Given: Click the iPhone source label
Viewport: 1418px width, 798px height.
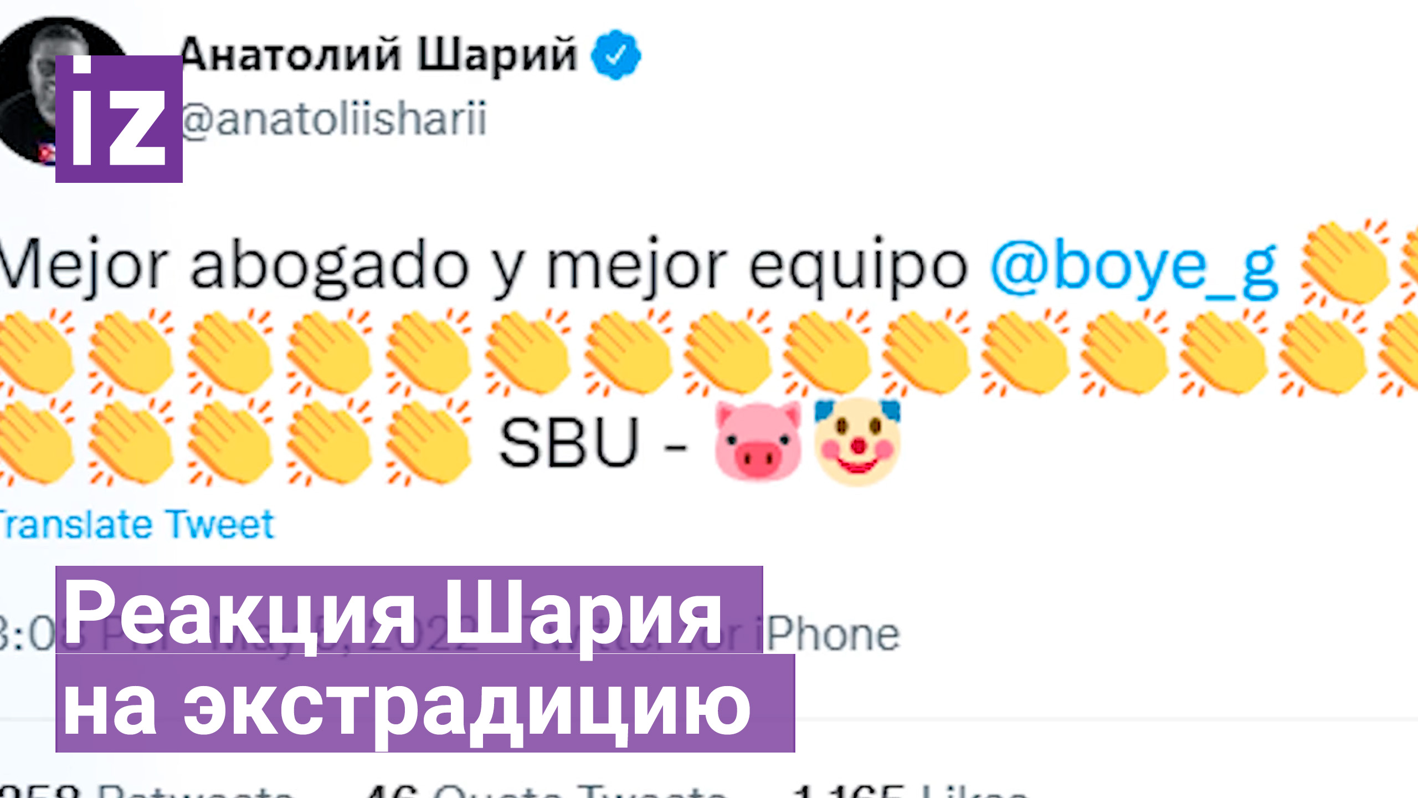Looking at the screenshot, I should point(832,634).
